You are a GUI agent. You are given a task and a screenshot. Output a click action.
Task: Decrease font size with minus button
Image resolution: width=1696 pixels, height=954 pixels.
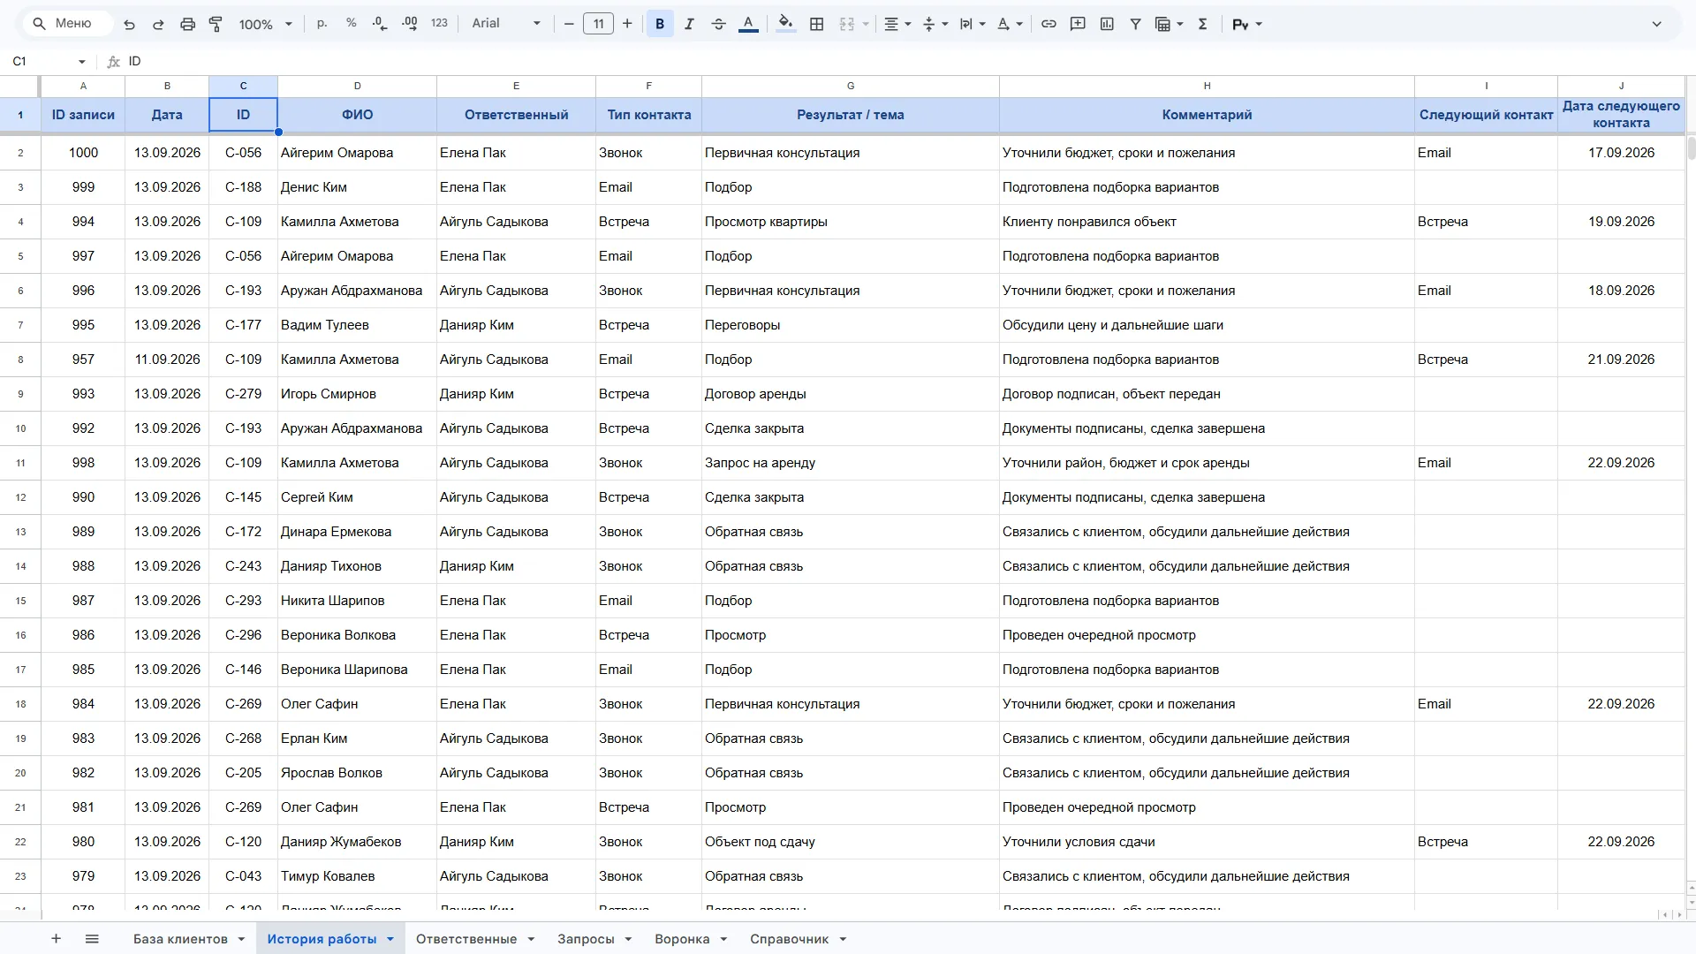(569, 24)
